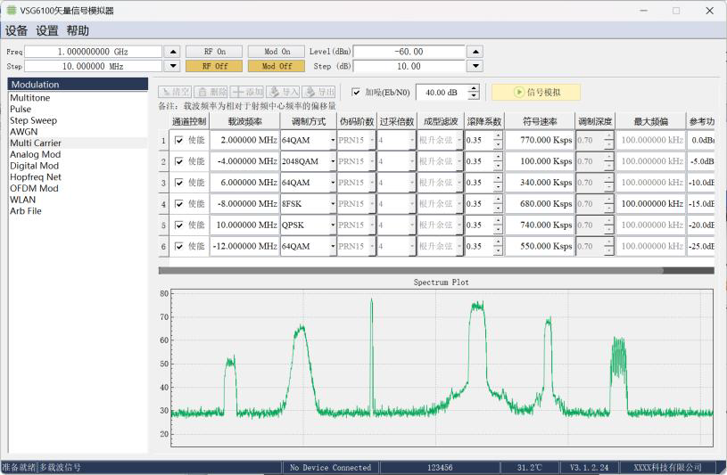Select OFDM Mod in list
727x475 pixels.
pos(78,188)
